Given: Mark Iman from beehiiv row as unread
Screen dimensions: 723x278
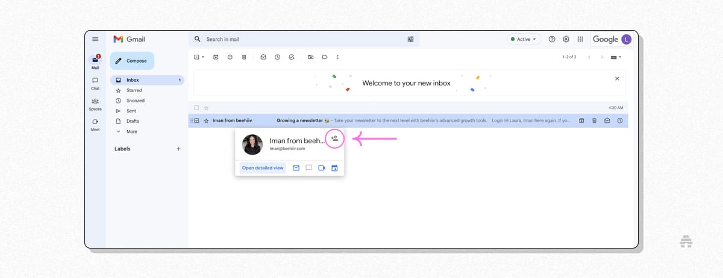Looking at the screenshot, I should click(607, 120).
